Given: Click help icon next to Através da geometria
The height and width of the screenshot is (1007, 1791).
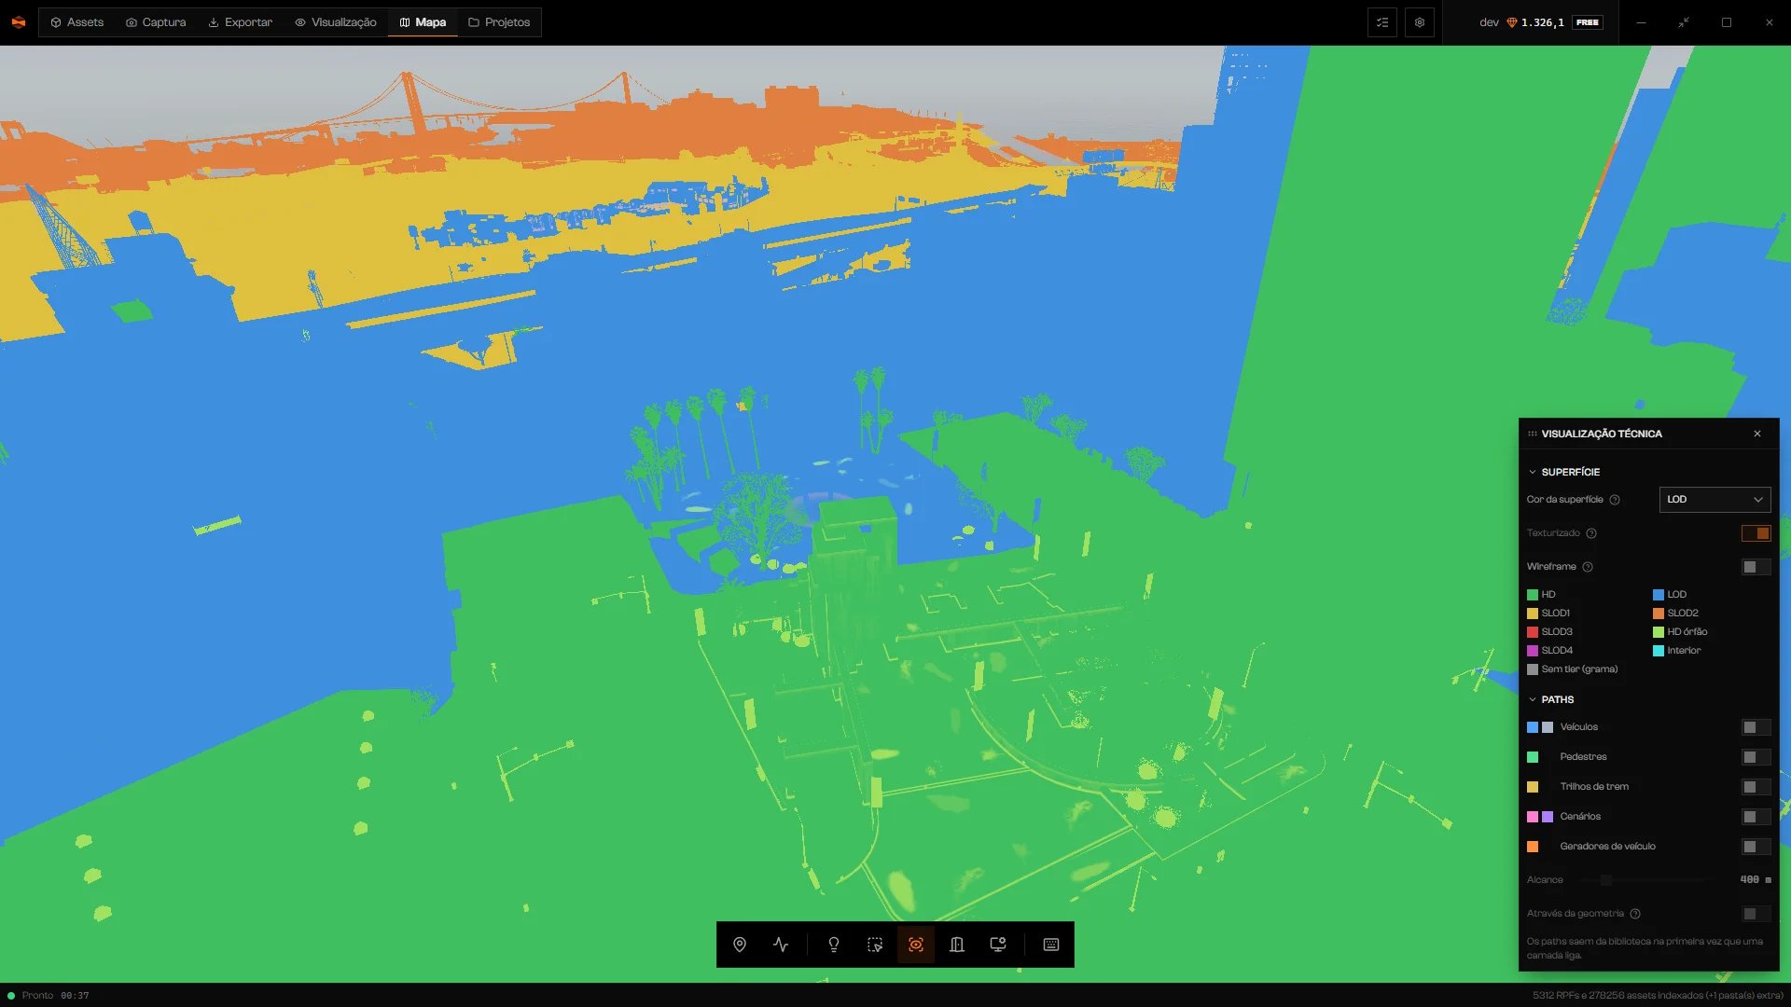Looking at the screenshot, I should pos(1635,914).
